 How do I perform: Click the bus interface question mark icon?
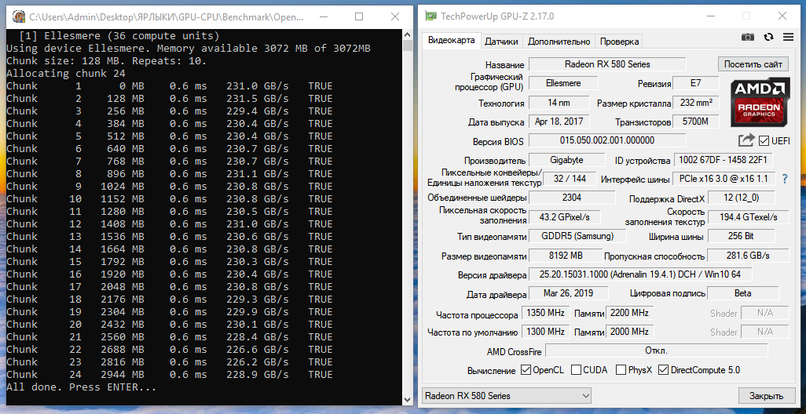(x=785, y=179)
